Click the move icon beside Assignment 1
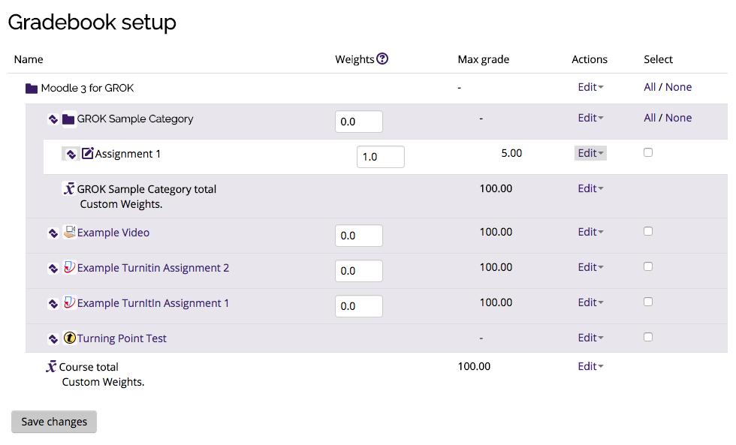The height and width of the screenshot is (445, 736). pyautogui.click(x=71, y=155)
